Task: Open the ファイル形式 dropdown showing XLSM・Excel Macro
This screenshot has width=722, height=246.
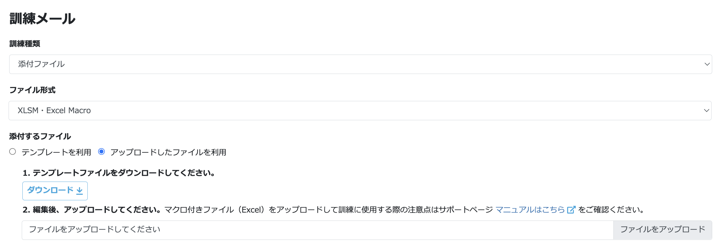Action: pyautogui.click(x=360, y=110)
